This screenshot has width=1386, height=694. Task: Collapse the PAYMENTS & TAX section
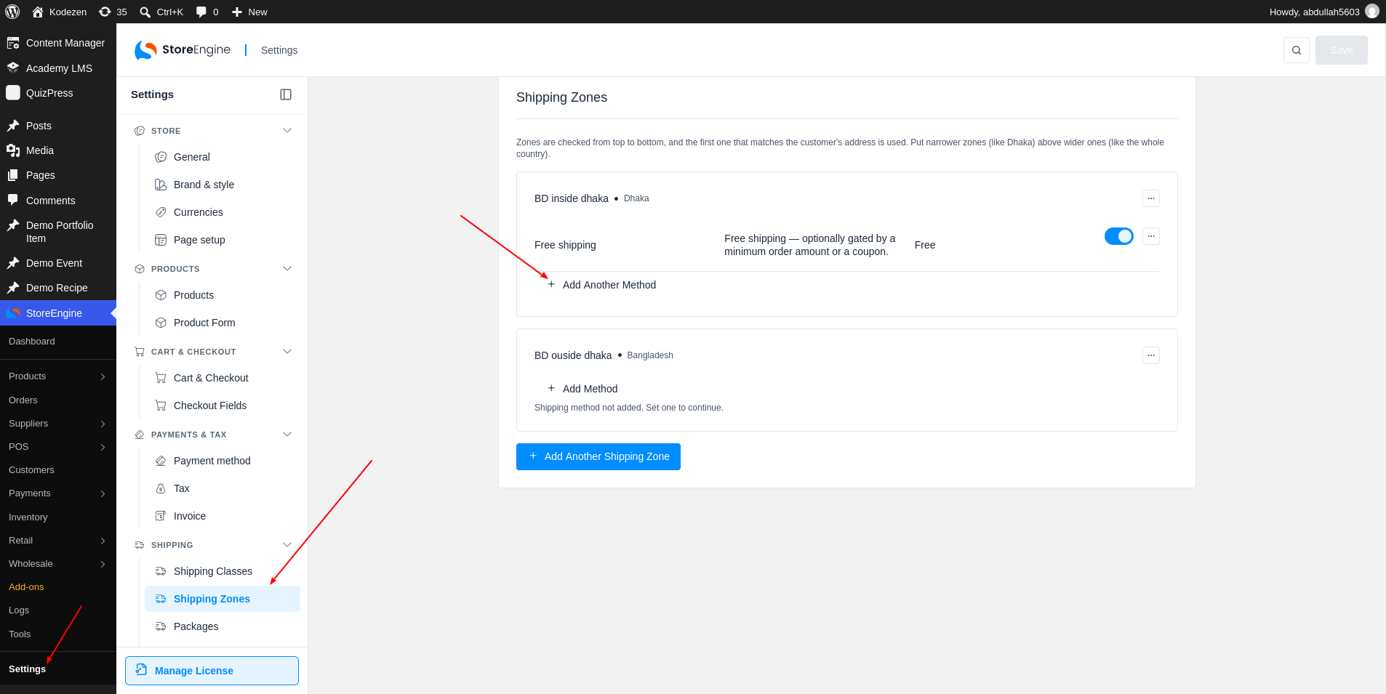point(287,435)
